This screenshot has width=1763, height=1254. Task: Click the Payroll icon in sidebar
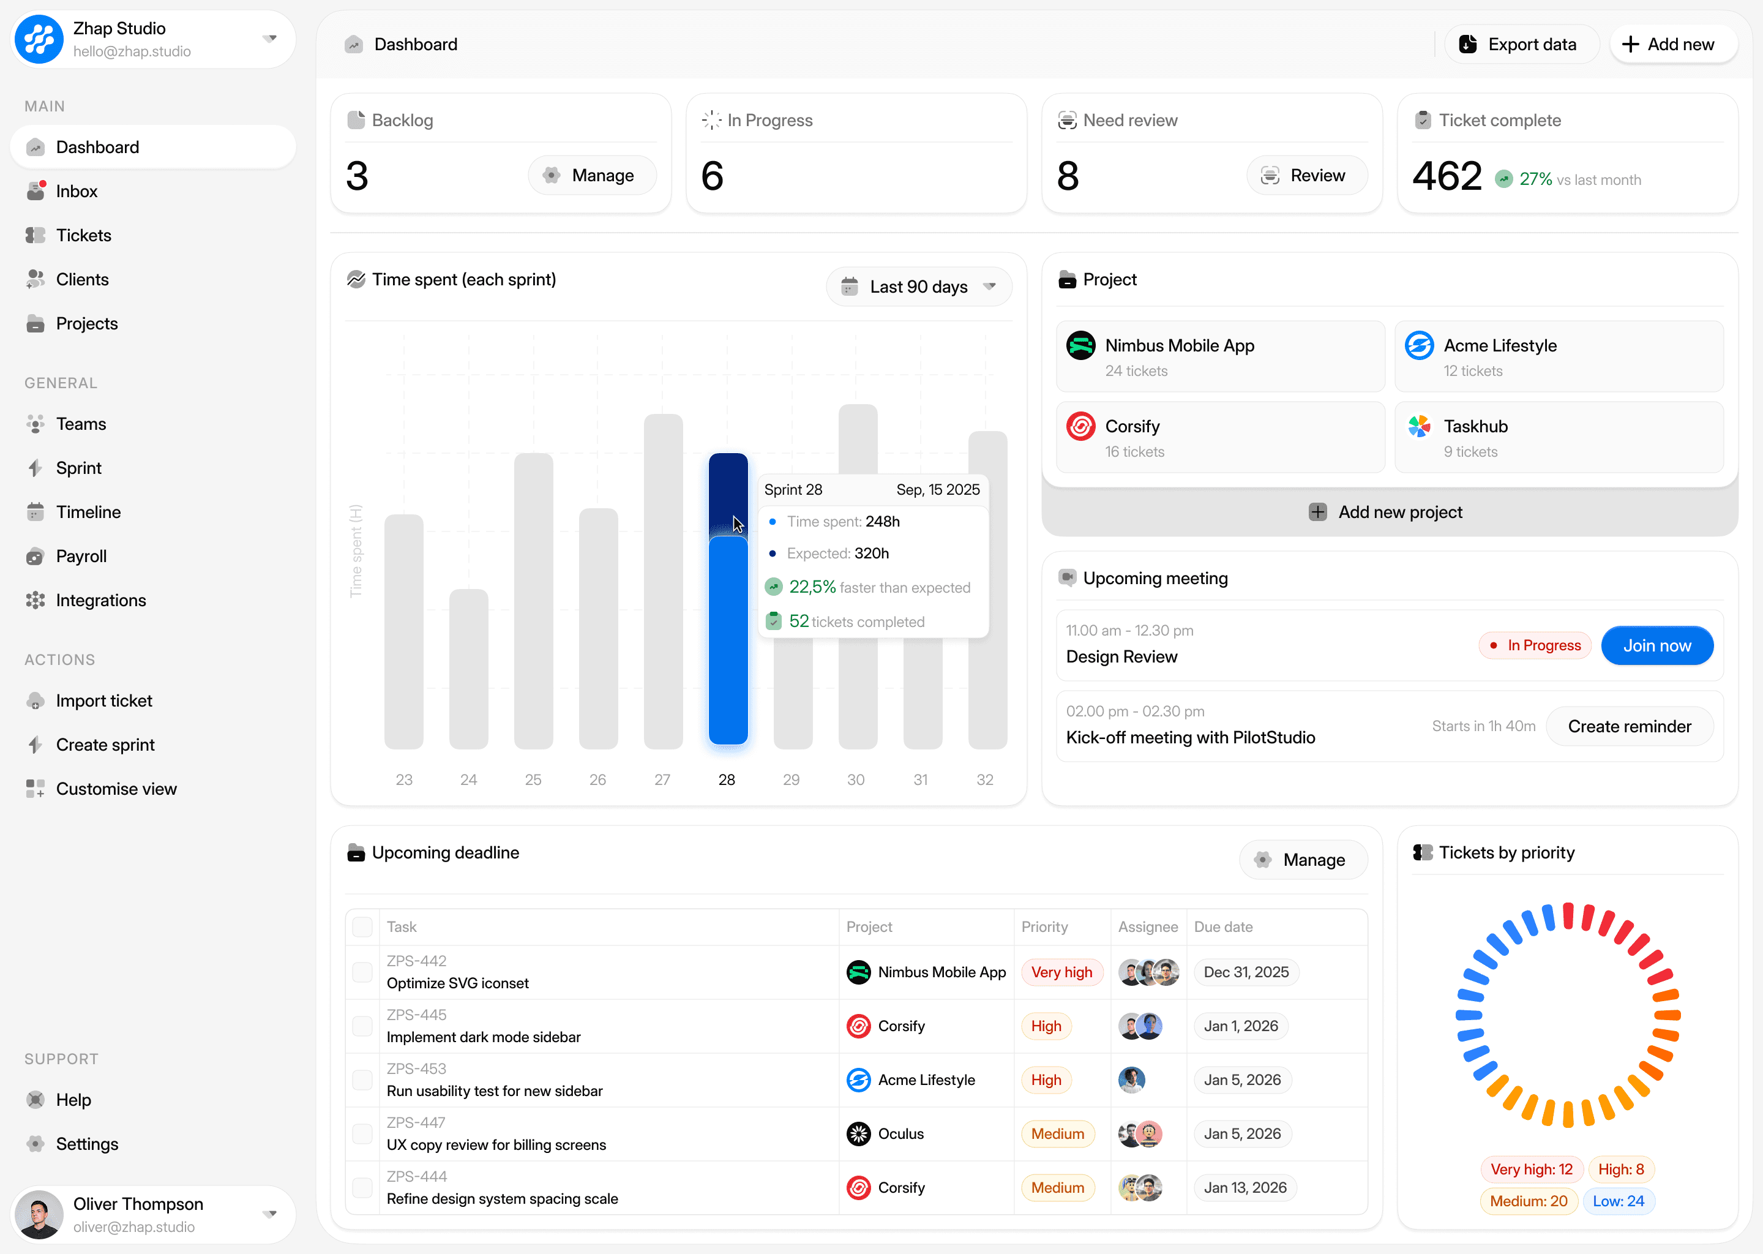click(36, 556)
